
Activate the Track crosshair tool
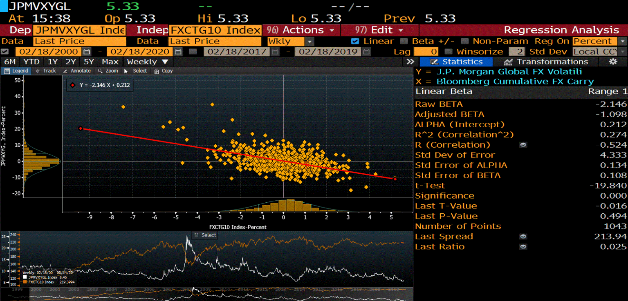(x=46, y=71)
